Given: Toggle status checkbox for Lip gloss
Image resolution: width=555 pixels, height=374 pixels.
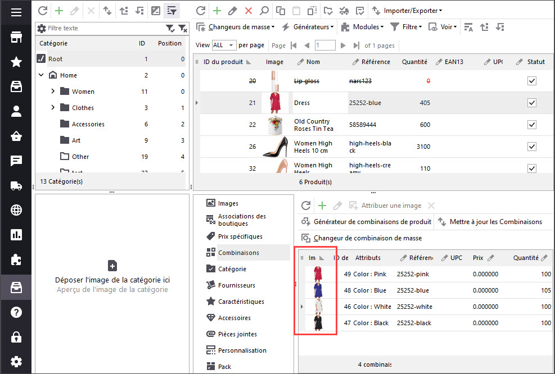Looking at the screenshot, I should click(531, 81).
